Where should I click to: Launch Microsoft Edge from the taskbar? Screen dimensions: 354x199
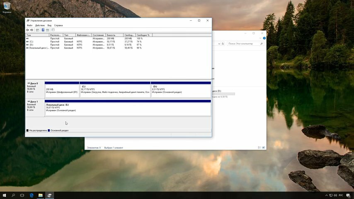click(32, 195)
